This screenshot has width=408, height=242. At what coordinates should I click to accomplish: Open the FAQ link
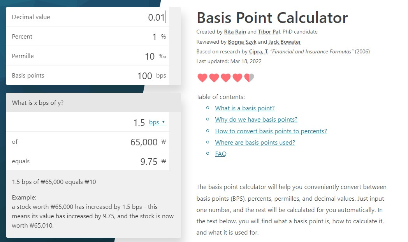[221, 154]
